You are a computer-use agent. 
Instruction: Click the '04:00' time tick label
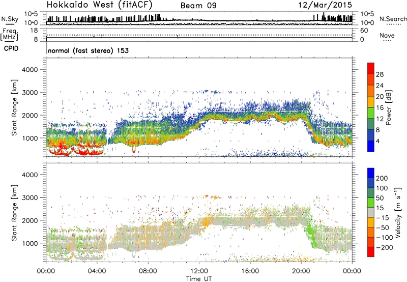click(97, 271)
